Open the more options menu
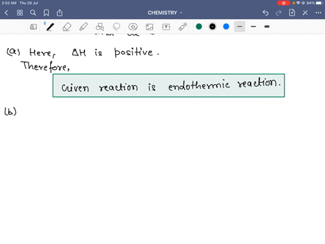Screen dimensions: 325x244 tap(318, 13)
